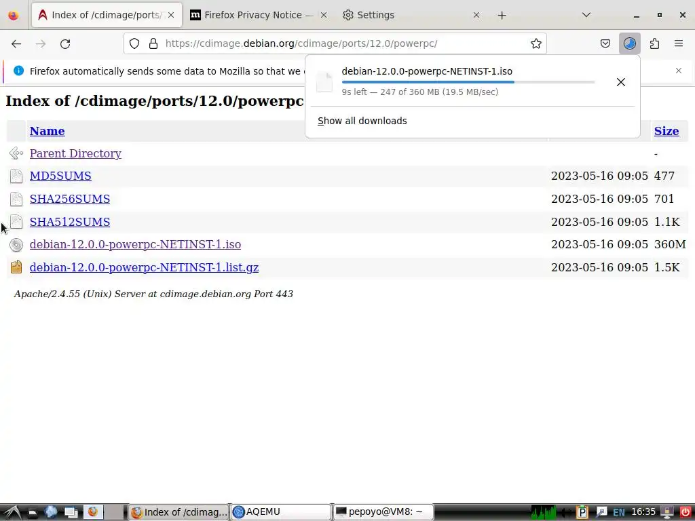Screen dimensions: 695x521
Task: Click the ISO disc image icon
Action: click(16, 245)
